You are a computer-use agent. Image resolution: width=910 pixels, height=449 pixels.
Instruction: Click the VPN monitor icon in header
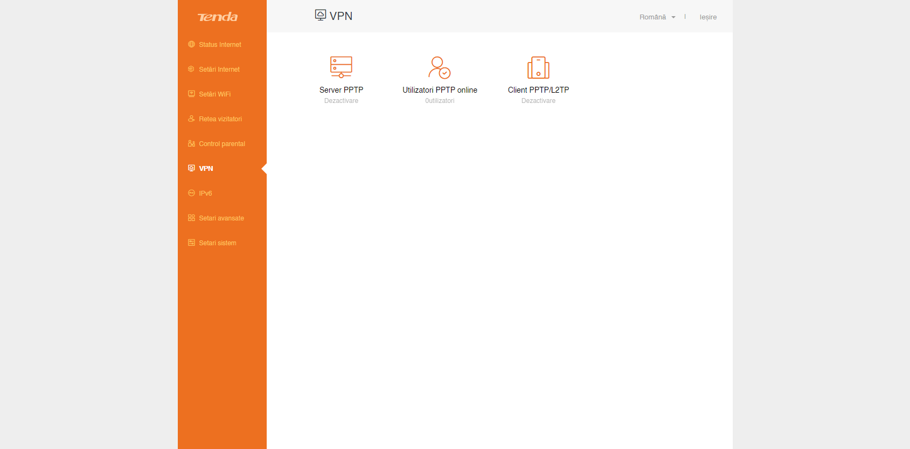pyautogui.click(x=321, y=15)
